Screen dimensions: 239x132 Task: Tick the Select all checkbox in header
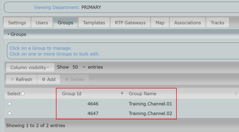23,94
